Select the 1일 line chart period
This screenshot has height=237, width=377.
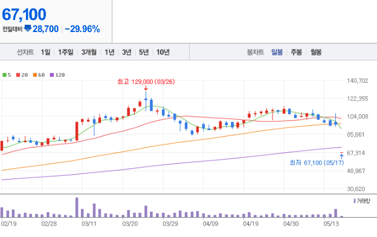pyautogui.click(x=45, y=52)
